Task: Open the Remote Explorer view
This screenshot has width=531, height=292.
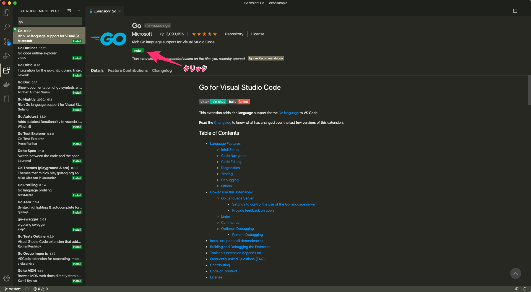Action: (6, 99)
